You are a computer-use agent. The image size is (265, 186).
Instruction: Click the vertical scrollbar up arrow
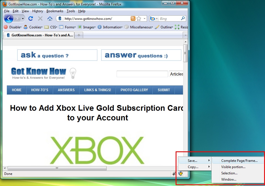click(x=186, y=41)
